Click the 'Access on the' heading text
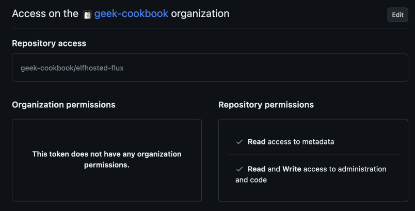 [x=45, y=13]
